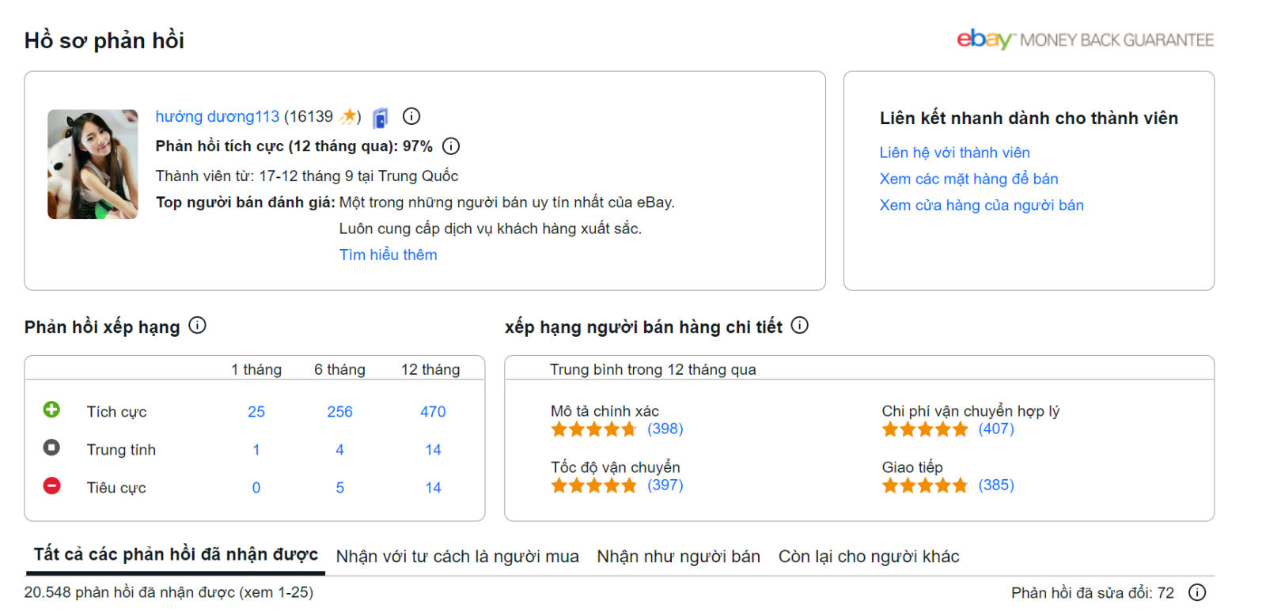This screenshot has height=612, width=1266.
Task: Click the green positive Tích cực icon
Action: coord(51,410)
